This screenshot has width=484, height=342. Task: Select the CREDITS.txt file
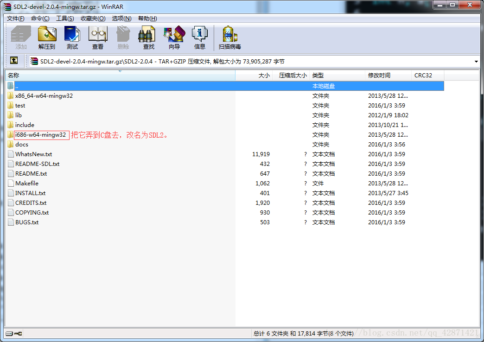31,203
